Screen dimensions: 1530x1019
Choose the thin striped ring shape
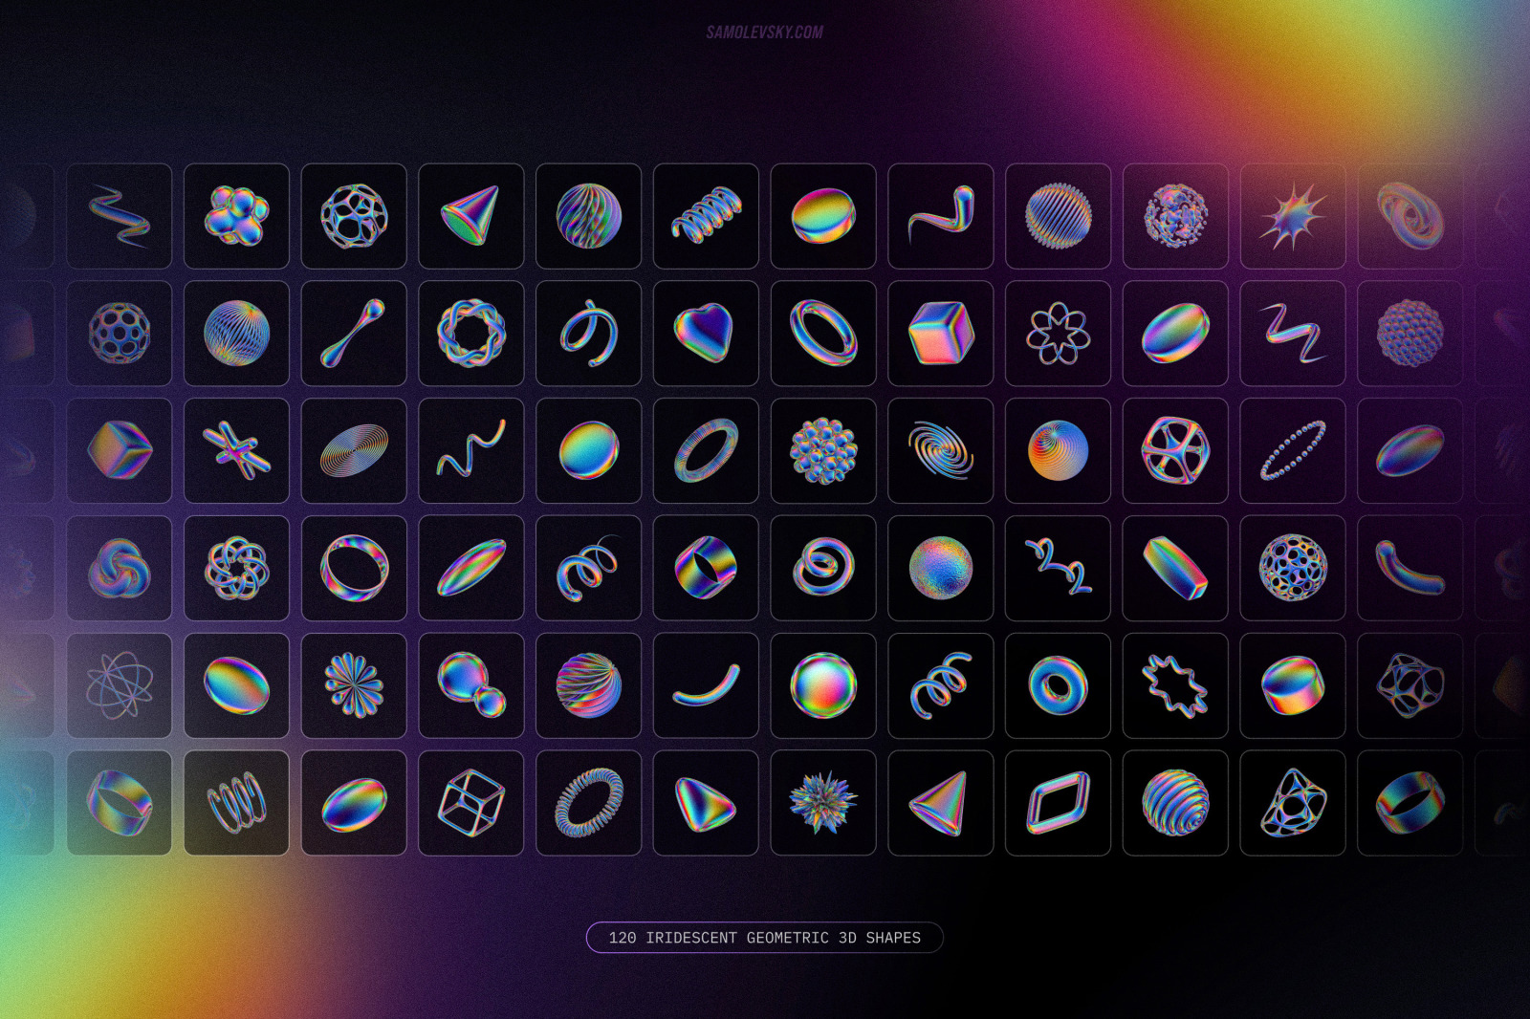pyautogui.click(x=706, y=451)
